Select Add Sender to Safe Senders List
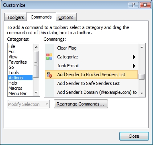The image size is (153, 145). [91, 83]
